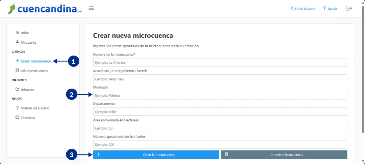Click the Ir a mis microcuencas button
Image resolution: width=365 pixels, height=164 pixels.
284,155
